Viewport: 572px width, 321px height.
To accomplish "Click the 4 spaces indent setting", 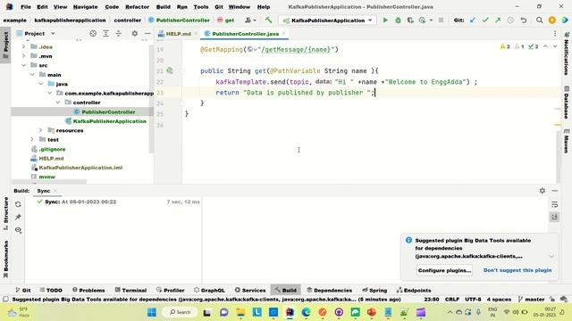I will [499, 300].
